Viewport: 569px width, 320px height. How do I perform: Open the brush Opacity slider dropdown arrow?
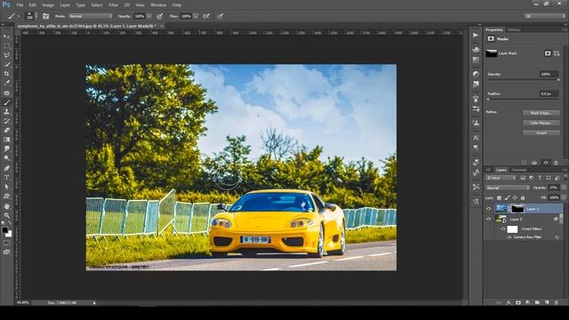click(148, 16)
